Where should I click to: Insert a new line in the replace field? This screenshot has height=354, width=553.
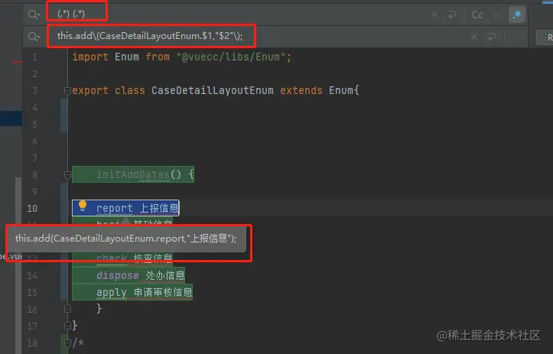pos(491,37)
